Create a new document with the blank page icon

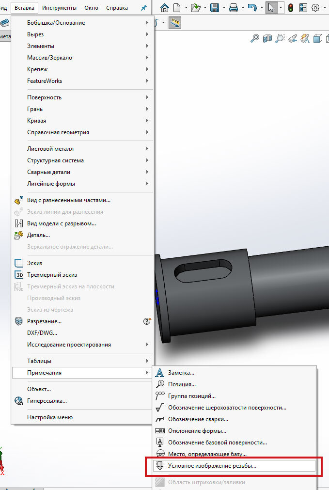pyautogui.click(x=177, y=7)
